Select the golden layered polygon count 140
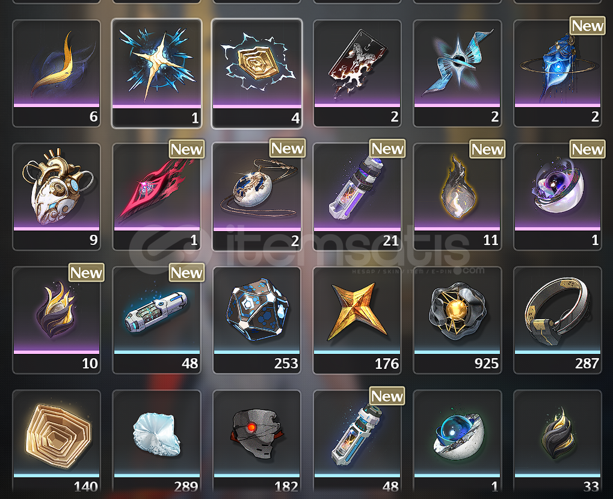613x499 pixels. pos(57,442)
